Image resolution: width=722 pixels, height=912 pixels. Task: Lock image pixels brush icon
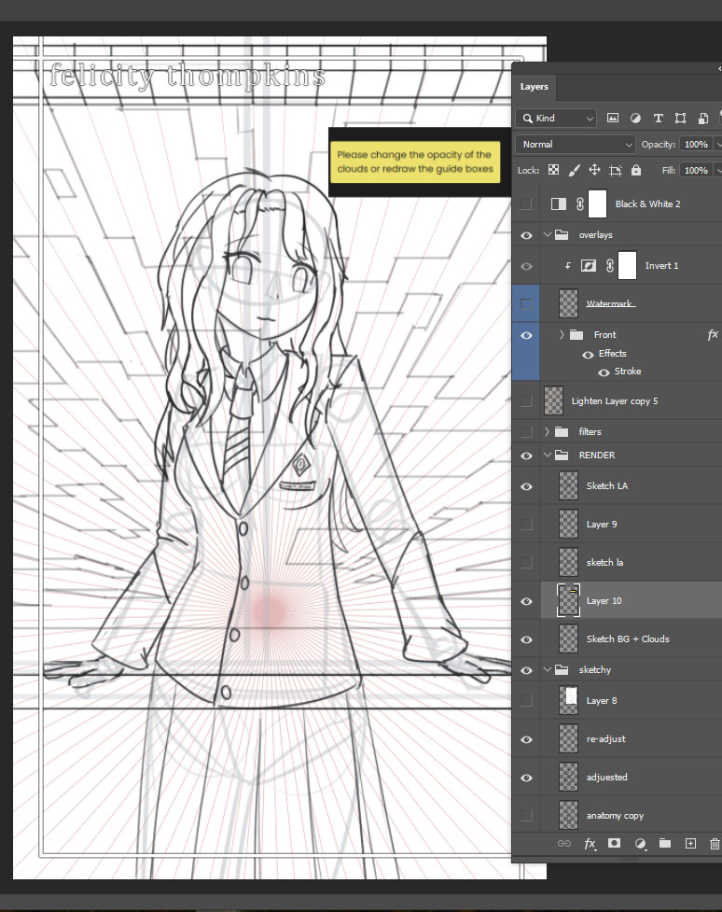coord(574,170)
